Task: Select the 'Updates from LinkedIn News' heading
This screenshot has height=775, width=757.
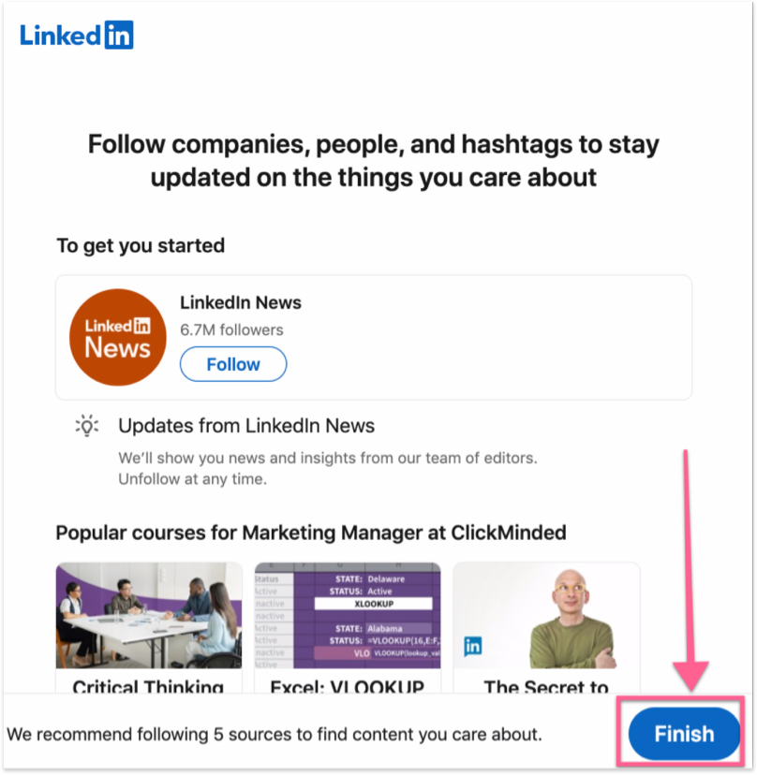Action: pyautogui.click(x=245, y=426)
